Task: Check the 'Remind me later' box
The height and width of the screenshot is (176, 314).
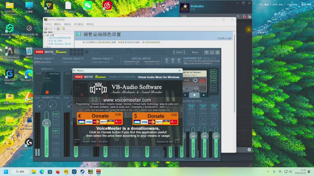Action: (177, 142)
